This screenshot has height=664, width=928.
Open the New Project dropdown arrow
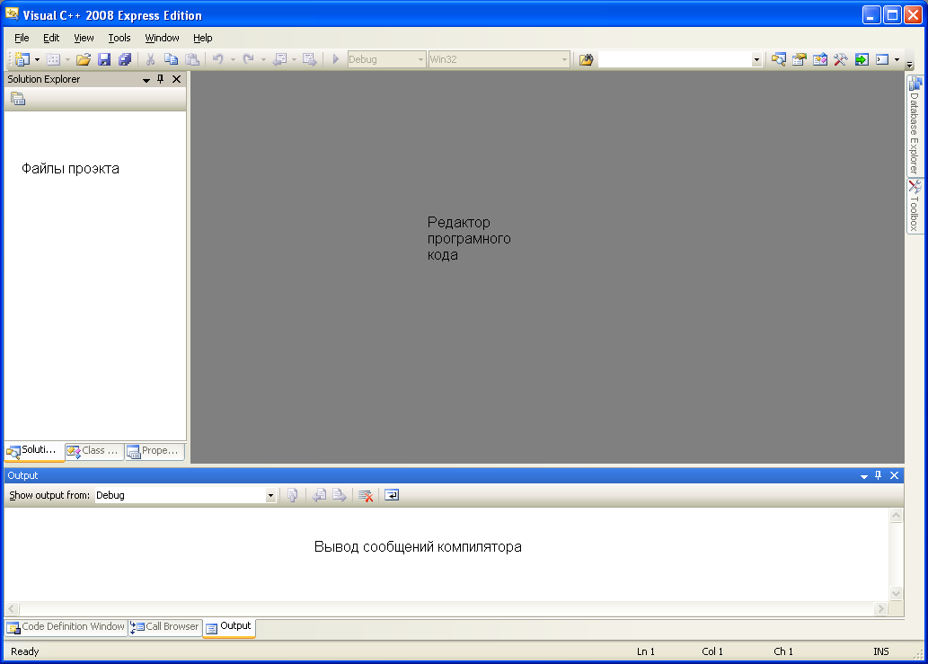tap(37, 60)
